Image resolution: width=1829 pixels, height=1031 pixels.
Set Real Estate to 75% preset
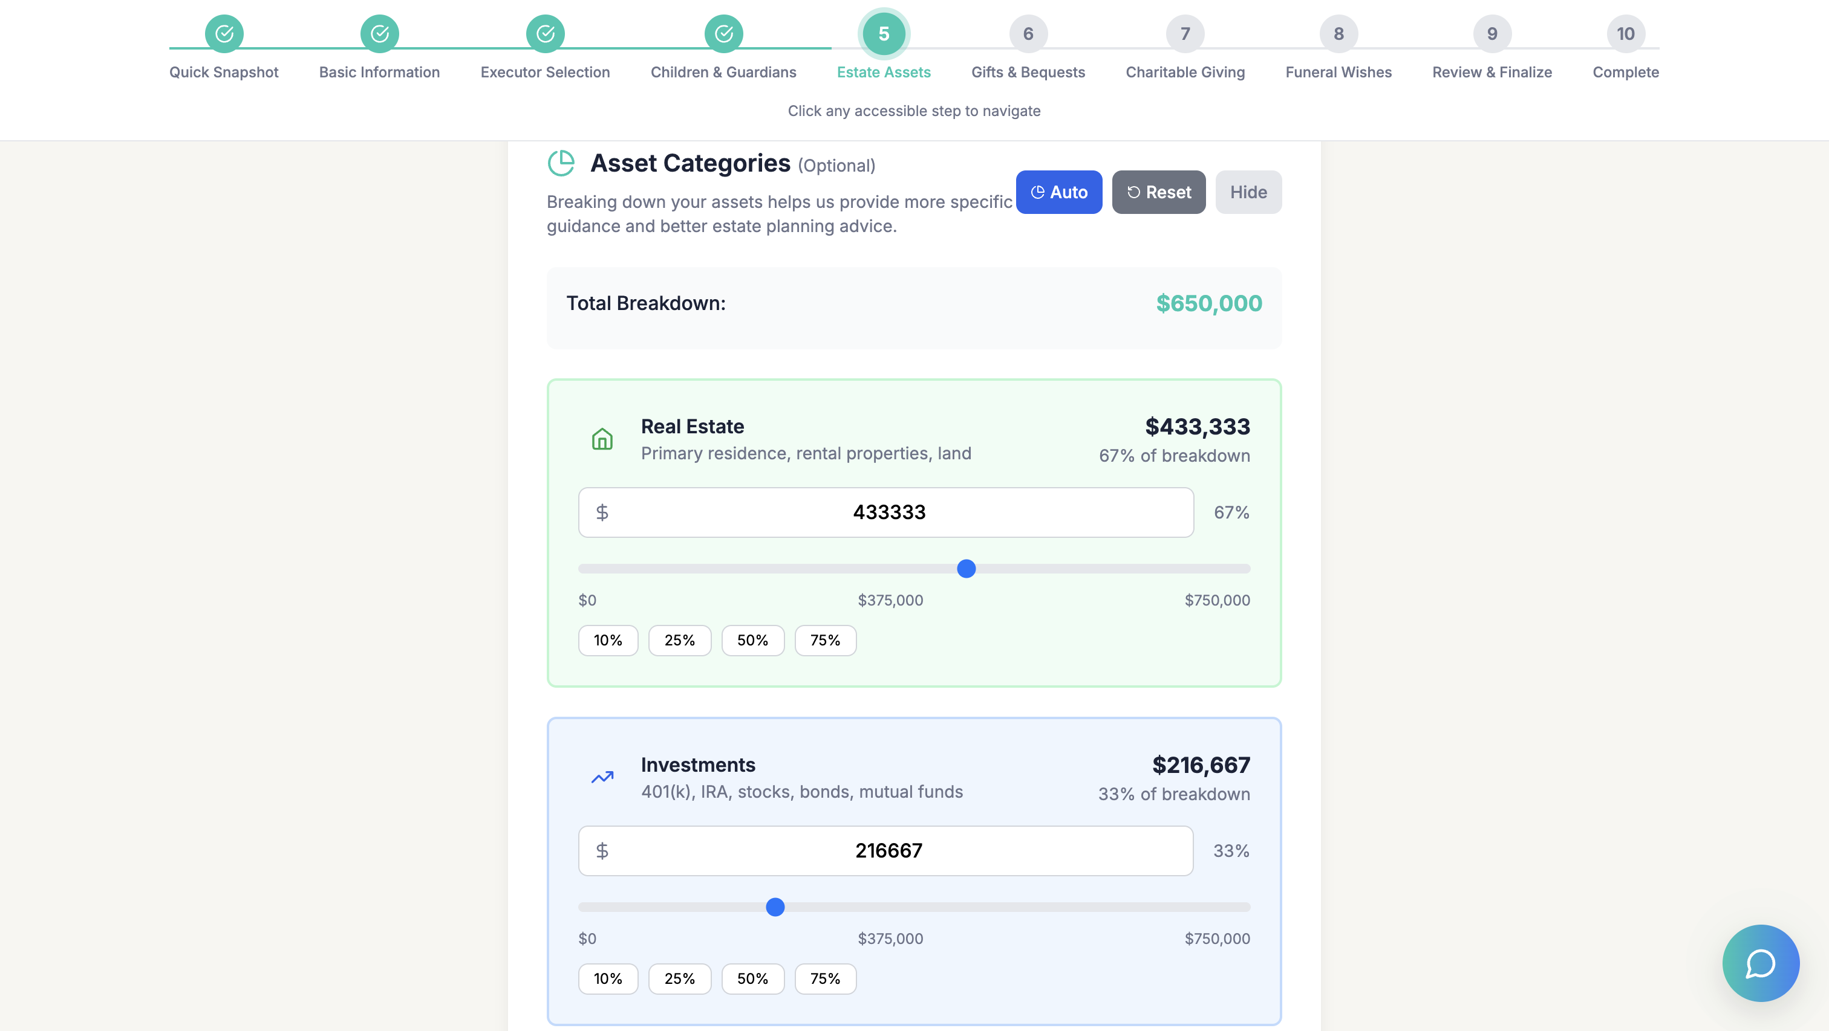[x=824, y=640]
